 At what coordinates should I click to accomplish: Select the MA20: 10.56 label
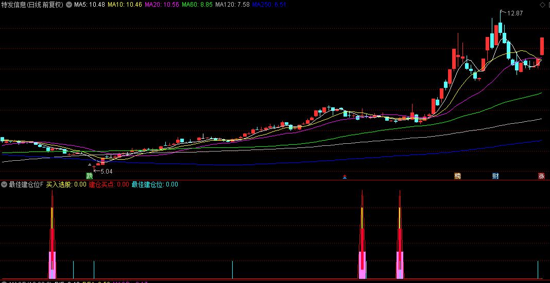[x=162, y=5]
